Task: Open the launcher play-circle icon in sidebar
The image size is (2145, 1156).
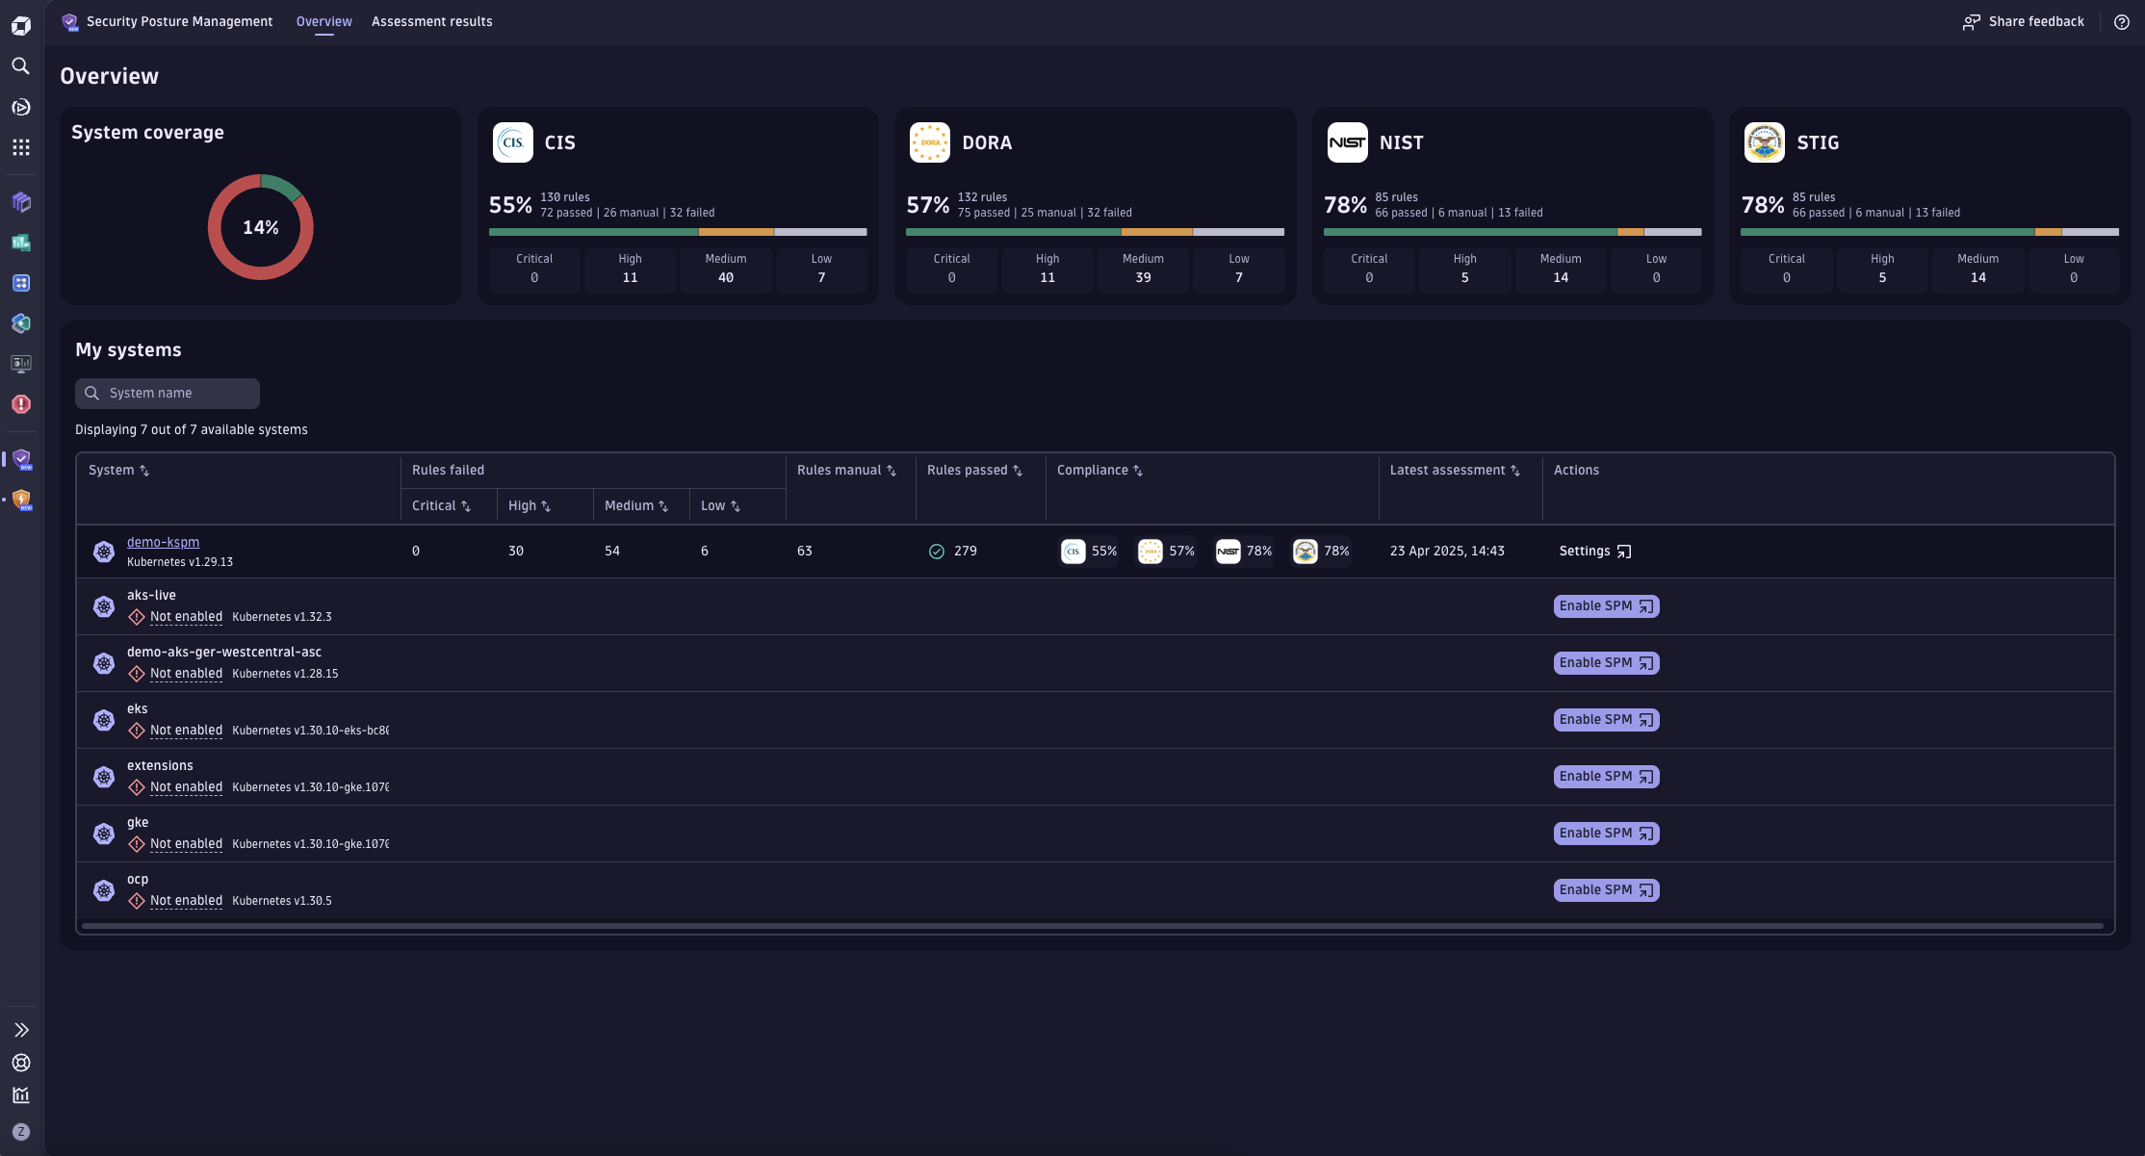Action: click(x=20, y=107)
